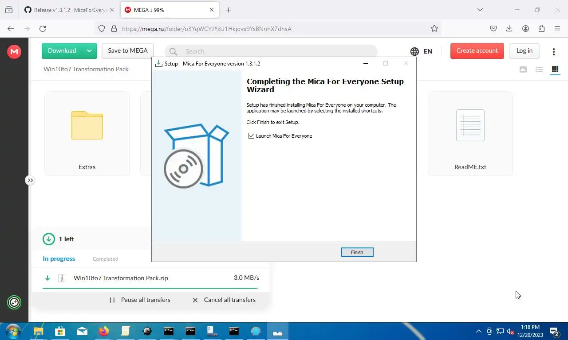Switch to grid thumbnail view

(x=555, y=70)
